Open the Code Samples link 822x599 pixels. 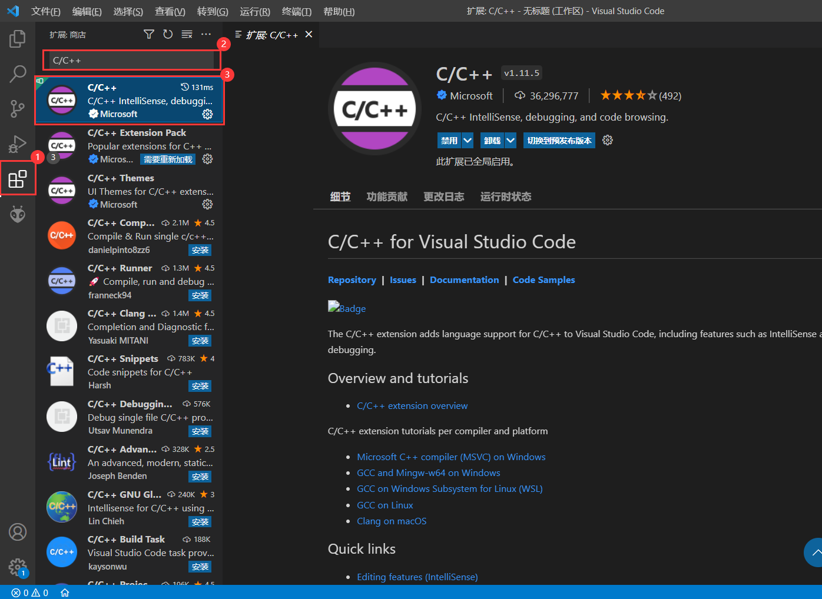coord(544,280)
